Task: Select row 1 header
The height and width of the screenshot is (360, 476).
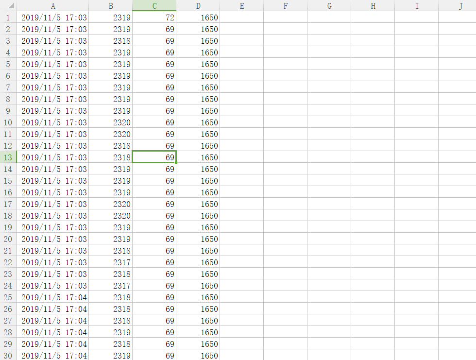Action: coord(8,17)
